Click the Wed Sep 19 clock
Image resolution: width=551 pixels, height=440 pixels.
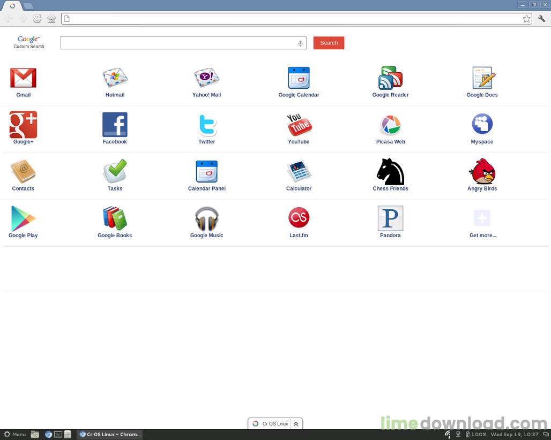515,435
